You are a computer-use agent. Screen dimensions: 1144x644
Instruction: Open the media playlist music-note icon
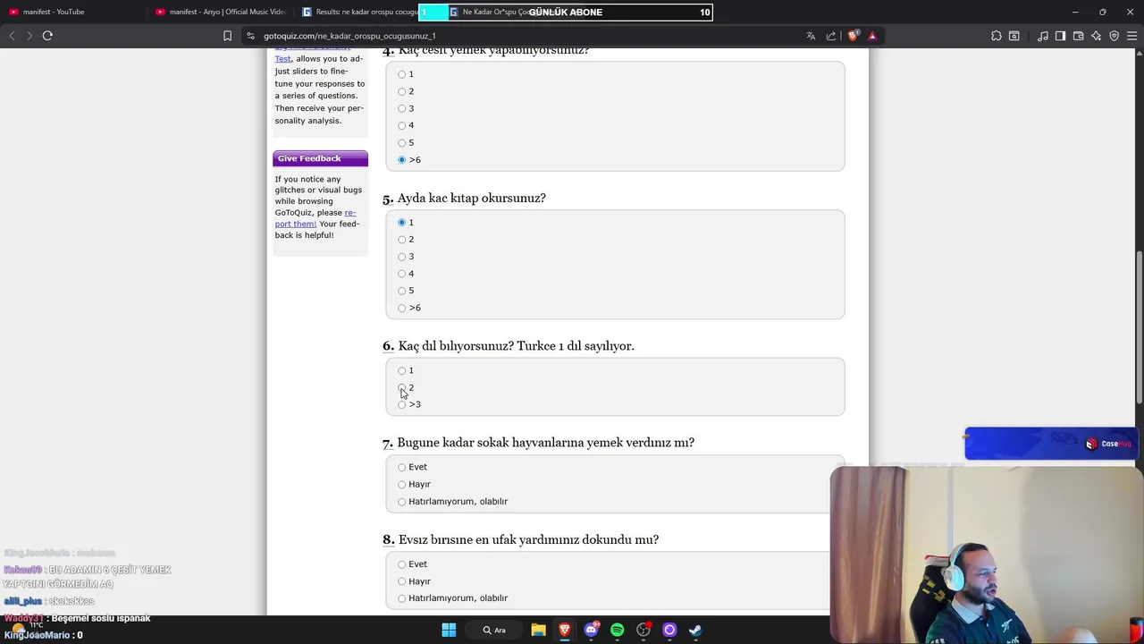pyautogui.click(x=1043, y=36)
